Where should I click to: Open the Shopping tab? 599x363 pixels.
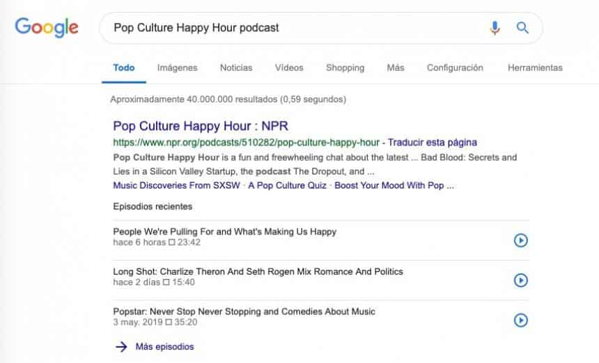point(345,68)
